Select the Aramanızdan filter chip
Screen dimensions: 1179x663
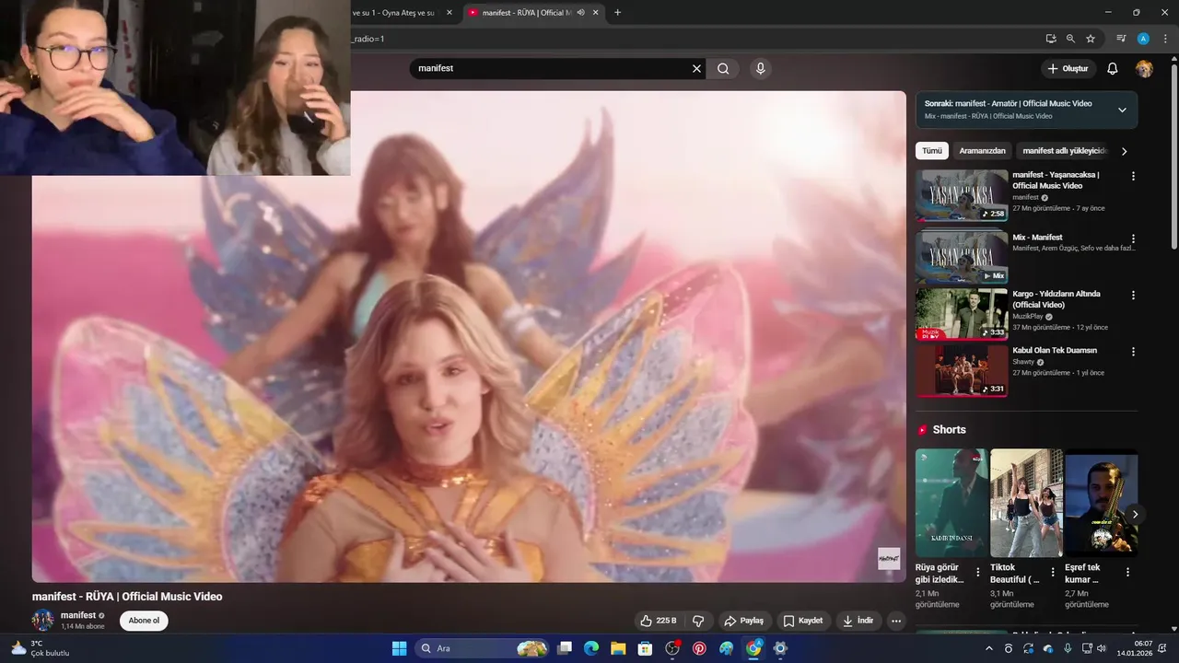pos(983,150)
